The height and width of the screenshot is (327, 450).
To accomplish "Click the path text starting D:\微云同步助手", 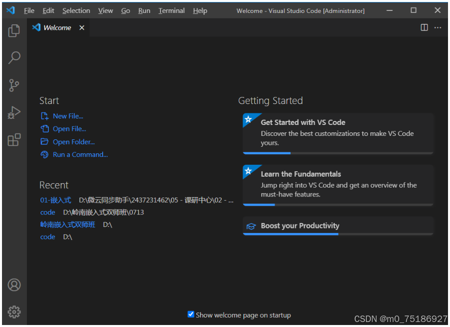I will pos(156,200).
